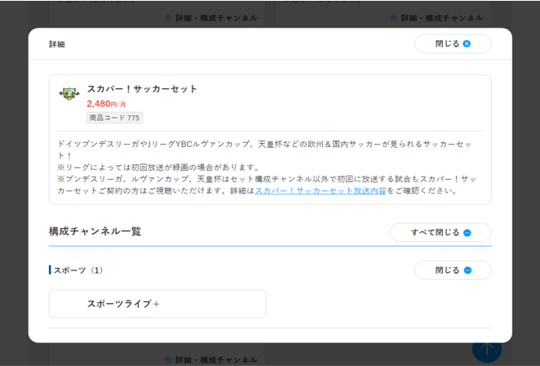
Task: Open スカパー!サッカーセット放送内容 link
Action: [x=321, y=191]
